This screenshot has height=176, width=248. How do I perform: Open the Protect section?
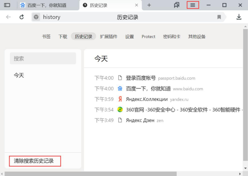click(x=148, y=36)
